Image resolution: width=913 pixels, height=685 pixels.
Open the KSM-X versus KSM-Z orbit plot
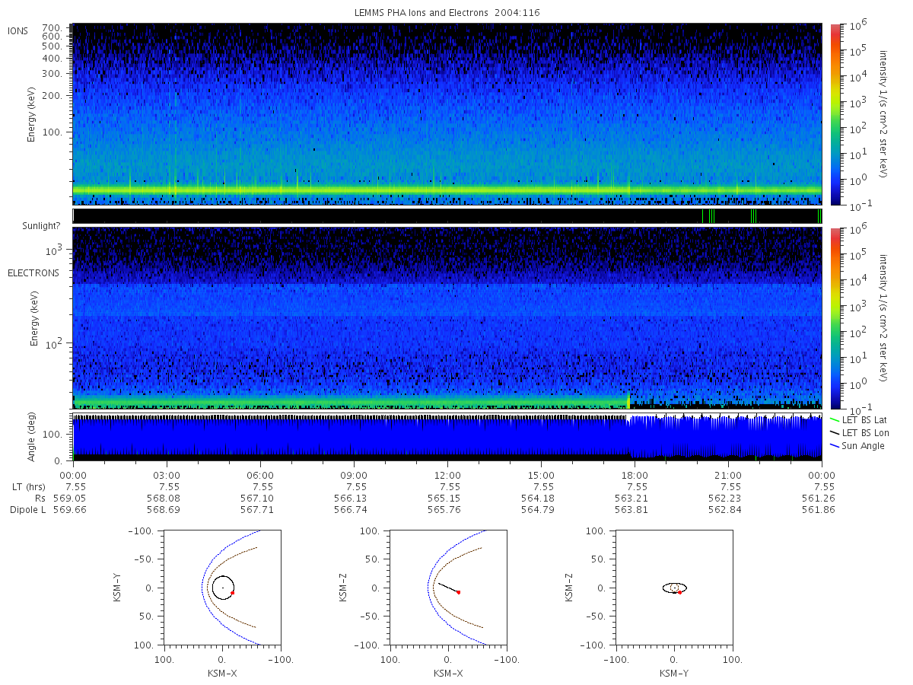coord(448,588)
